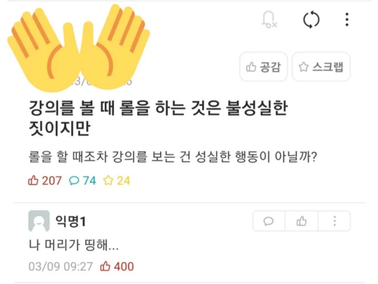Open 익명1 comment's three-dot menu
The width and height of the screenshot is (378, 284).
coord(334,221)
